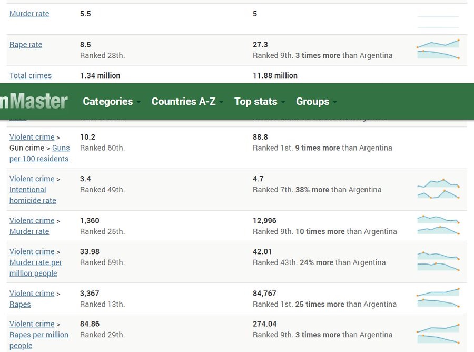Click Violent crime link above Gun crime
Viewport: 474px width, 352px height.
tap(32, 137)
